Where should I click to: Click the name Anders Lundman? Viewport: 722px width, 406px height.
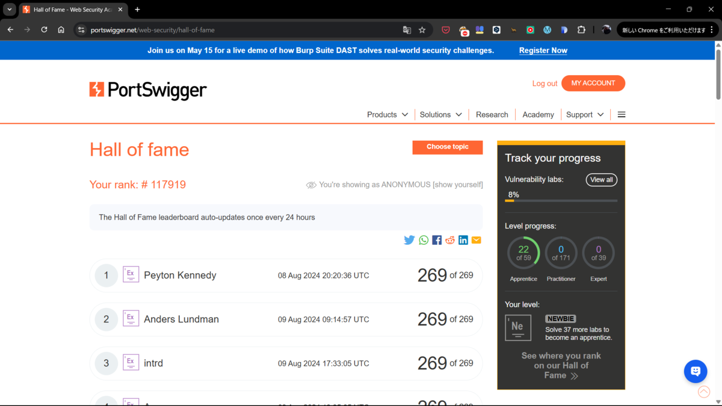[x=181, y=319]
